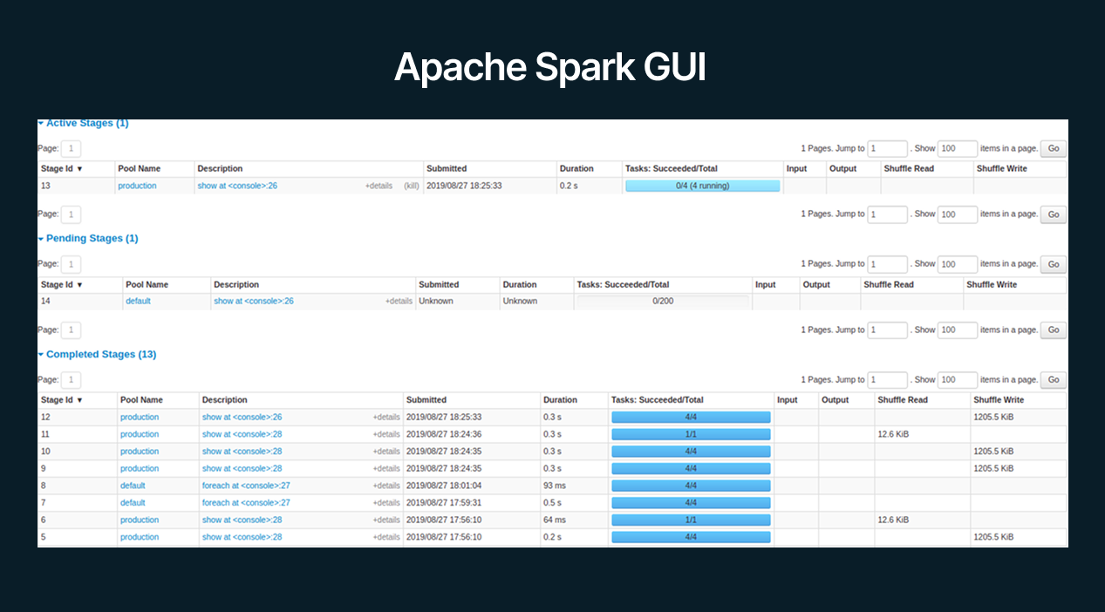The width and height of the screenshot is (1105, 612).
Task: Collapse the Active Stages section
Action: tap(86, 124)
